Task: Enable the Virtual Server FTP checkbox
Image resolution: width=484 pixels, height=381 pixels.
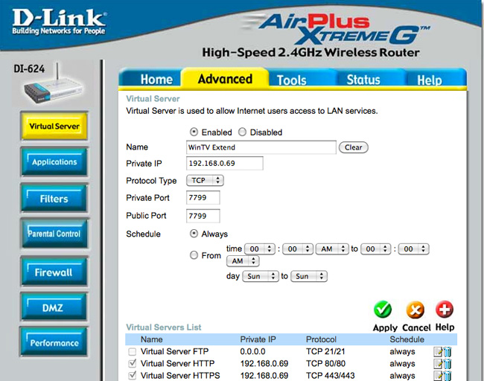Action: [132, 351]
